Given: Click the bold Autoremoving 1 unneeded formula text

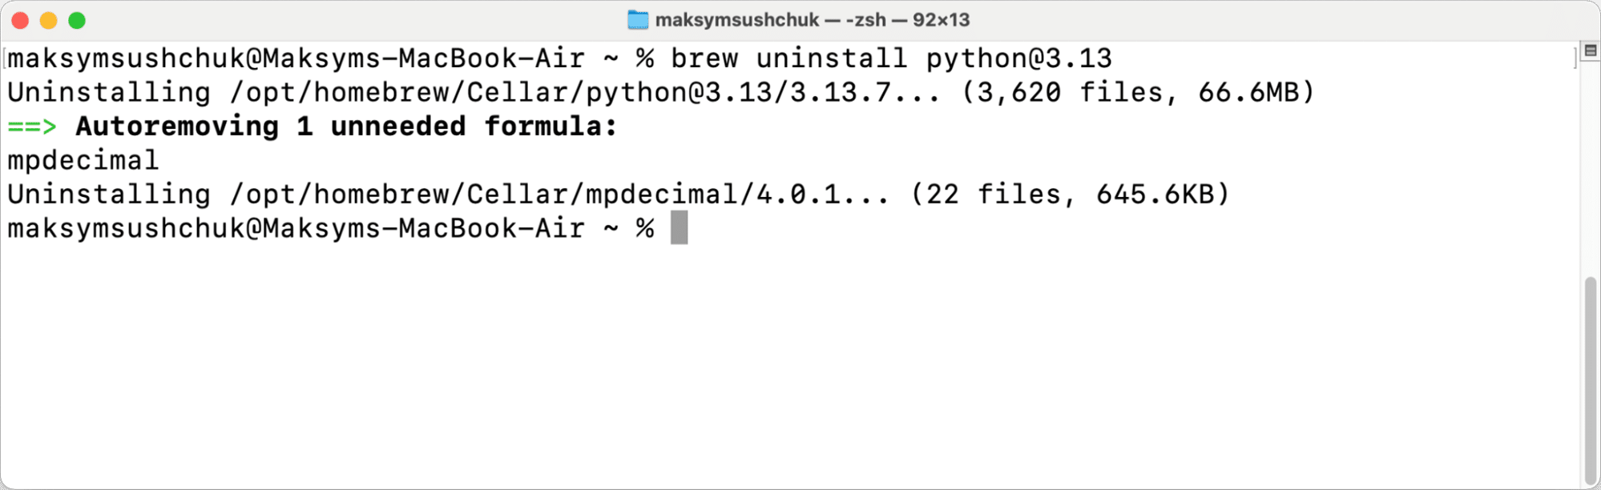Looking at the screenshot, I should click(345, 126).
